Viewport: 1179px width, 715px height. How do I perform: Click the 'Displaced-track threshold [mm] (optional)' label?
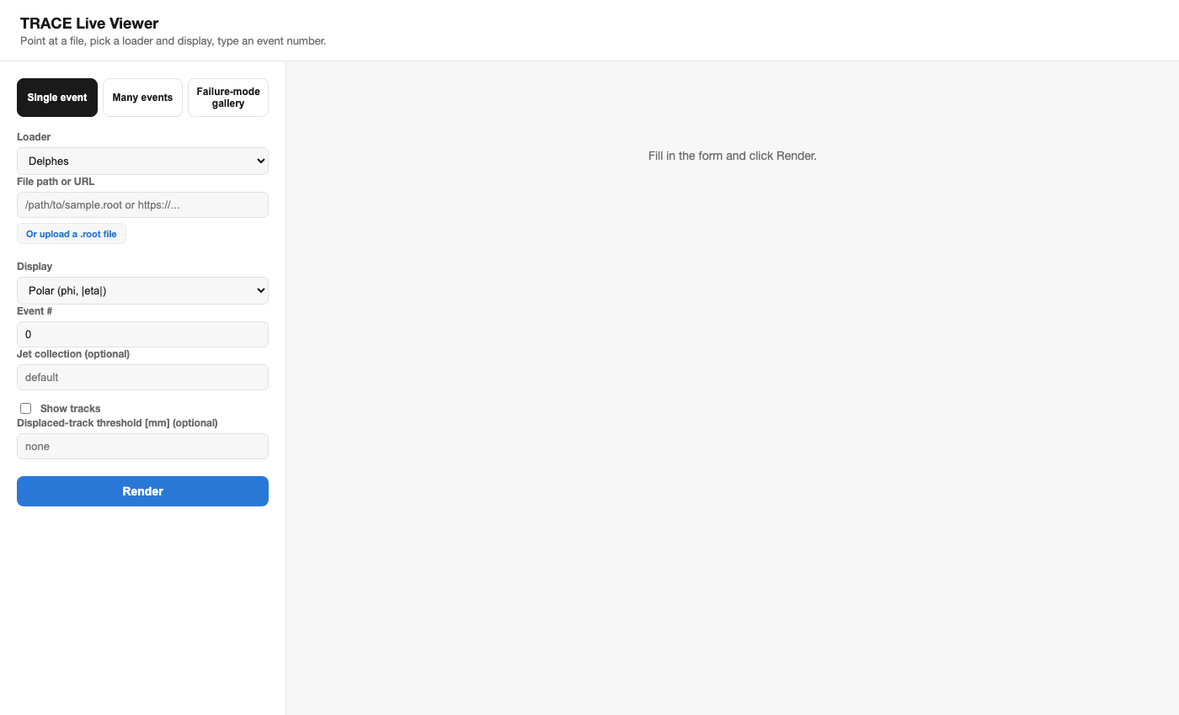click(117, 423)
